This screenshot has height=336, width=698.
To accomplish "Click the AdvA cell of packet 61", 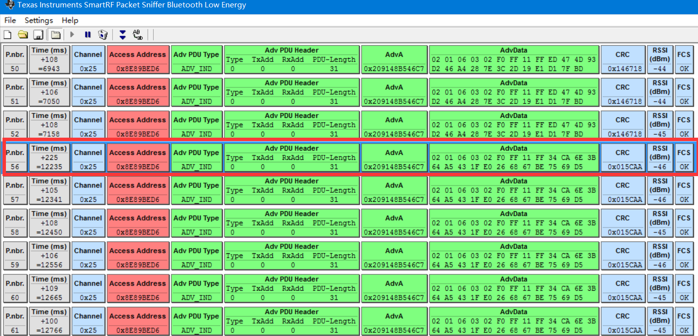I will coord(394,321).
